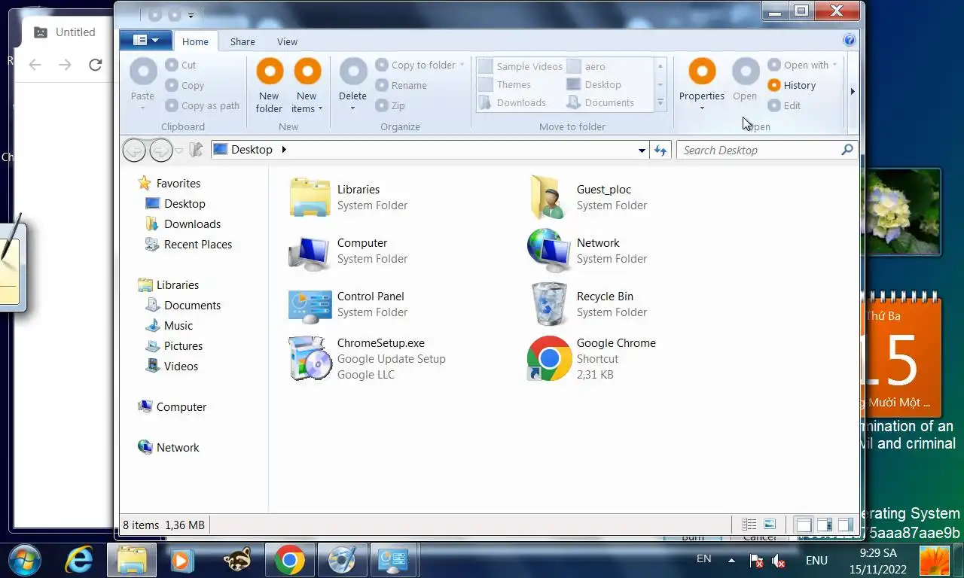Click the taskbar clock showing 9:29 SA
This screenshot has width=964, height=578.
tap(878, 561)
